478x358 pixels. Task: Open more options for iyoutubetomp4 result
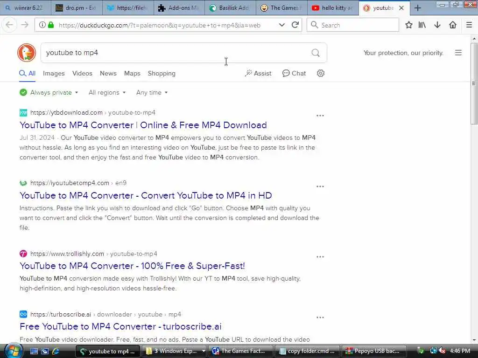[x=320, y=186]
